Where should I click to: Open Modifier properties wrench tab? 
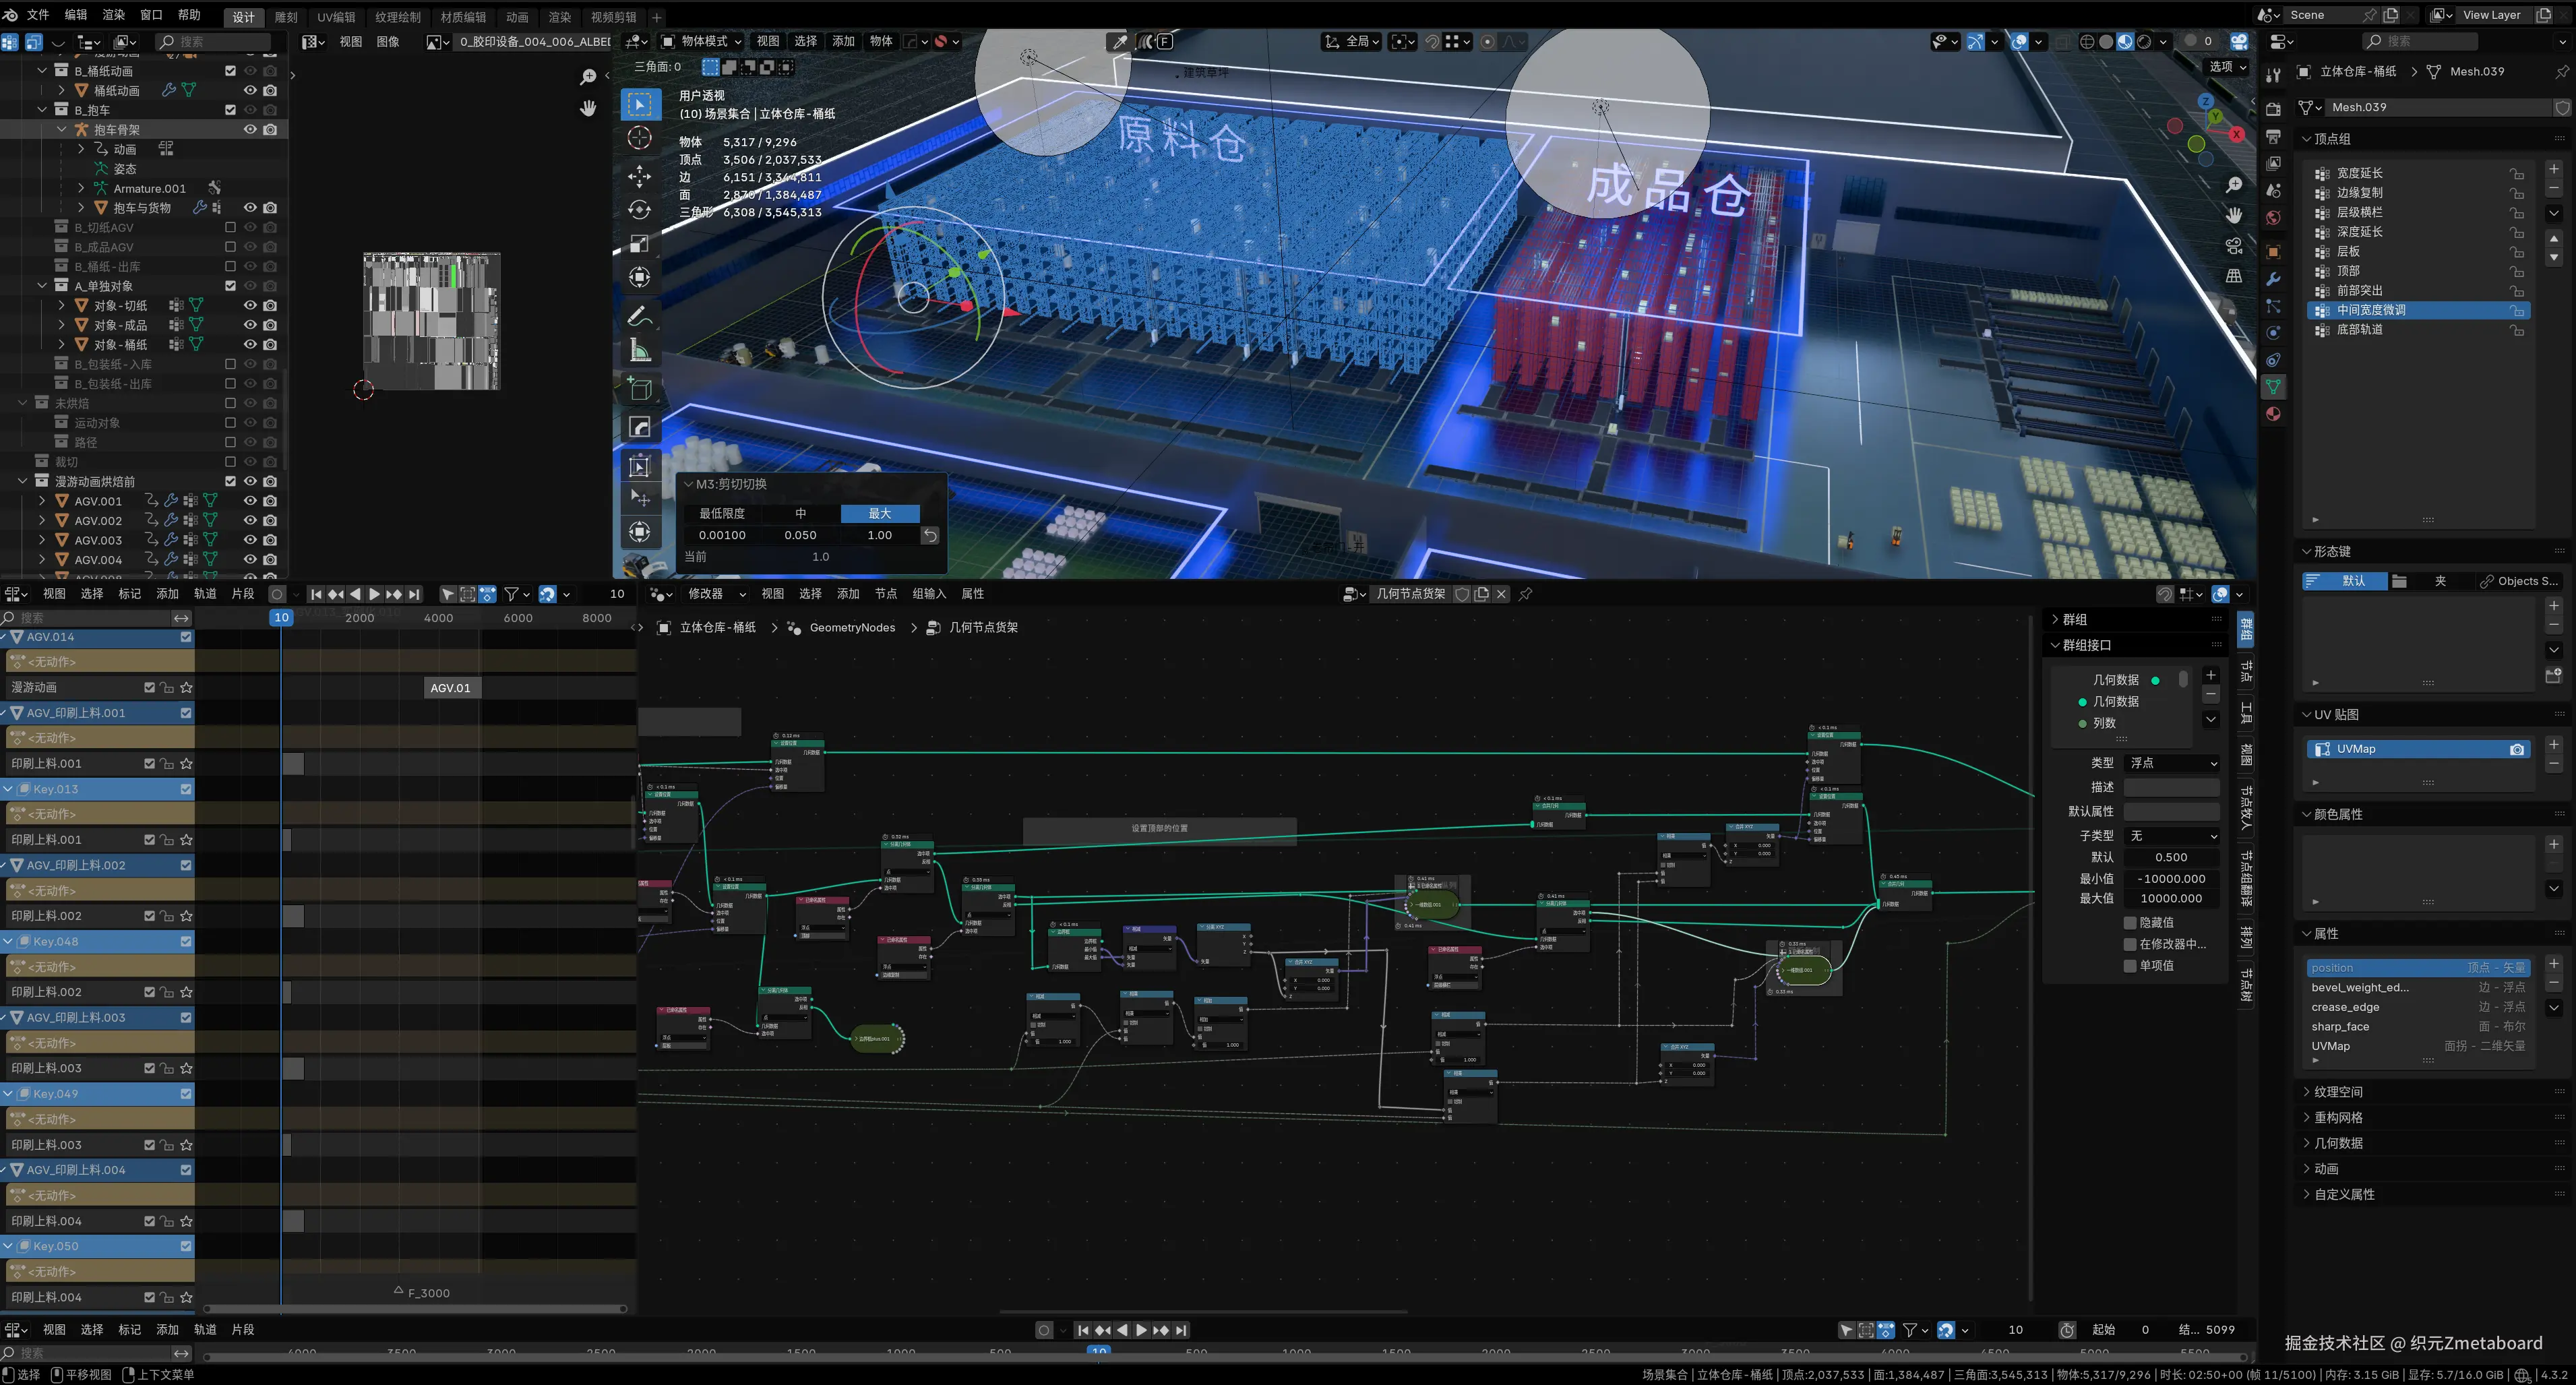click(2273, 279)
